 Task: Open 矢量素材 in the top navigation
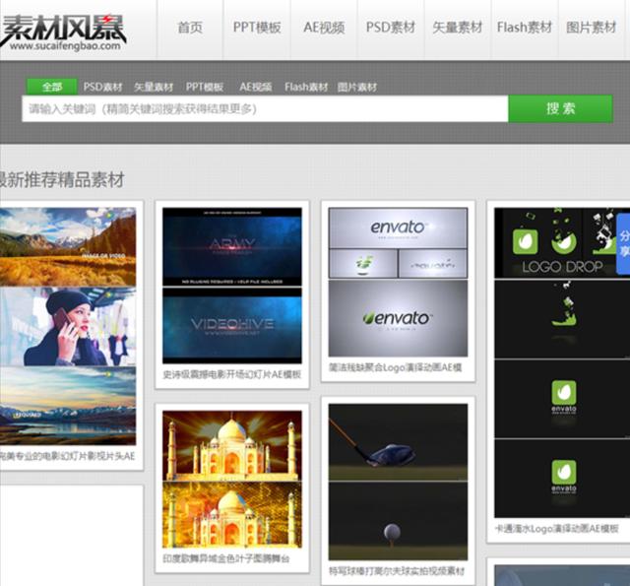pos(458,28)
